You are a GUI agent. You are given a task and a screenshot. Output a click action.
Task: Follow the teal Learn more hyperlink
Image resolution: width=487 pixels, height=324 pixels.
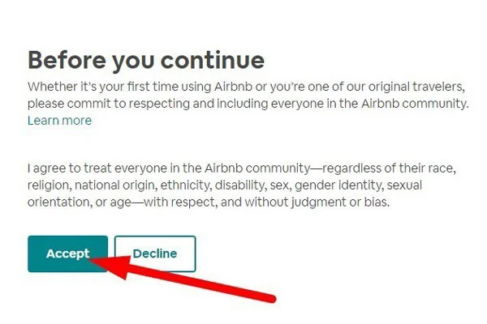[x=59, y=121]
